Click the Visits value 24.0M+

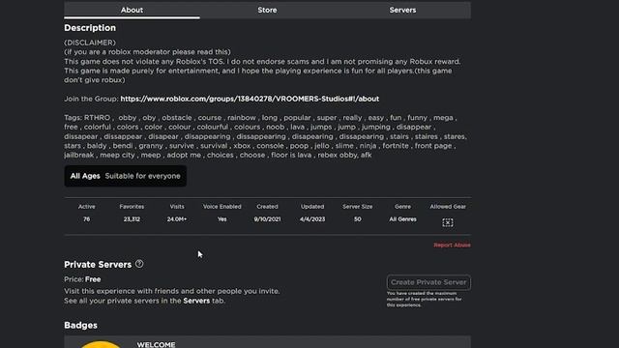(177, 219)
